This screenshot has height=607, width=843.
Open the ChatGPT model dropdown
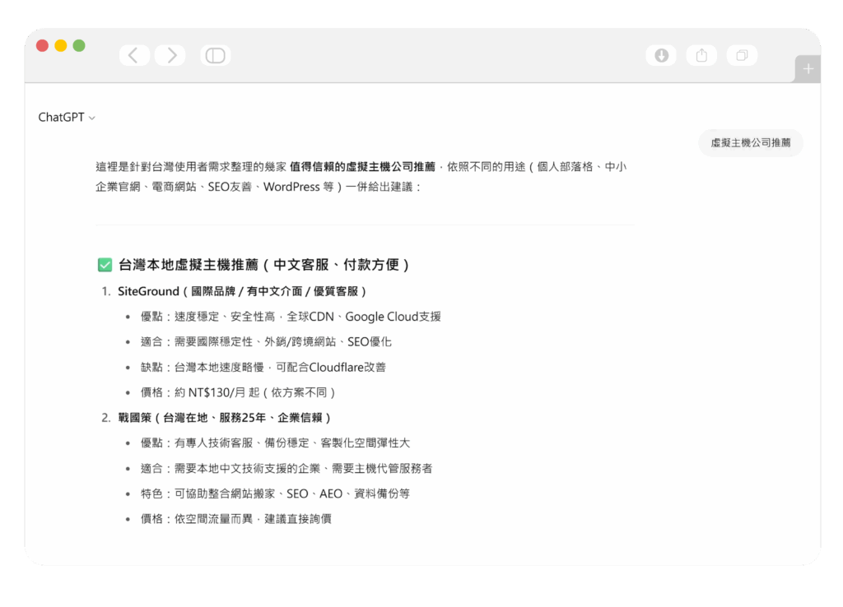pyautogui.click(x=67, y=117)
